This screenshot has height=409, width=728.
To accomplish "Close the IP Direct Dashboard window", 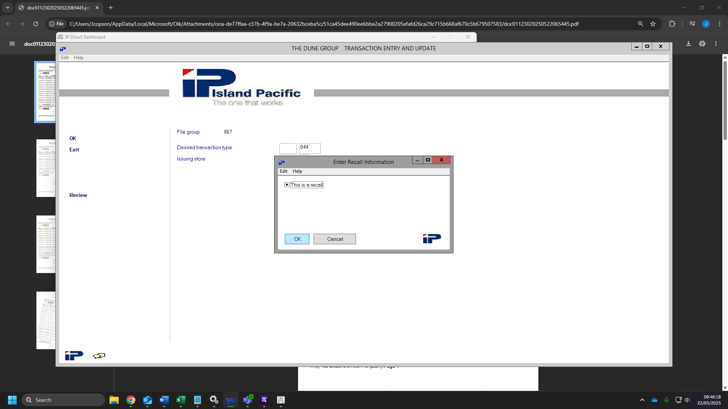I will (468, 37).
